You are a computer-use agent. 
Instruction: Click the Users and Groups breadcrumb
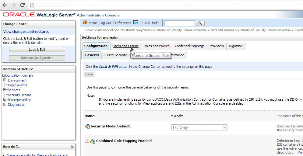[222, 30]
